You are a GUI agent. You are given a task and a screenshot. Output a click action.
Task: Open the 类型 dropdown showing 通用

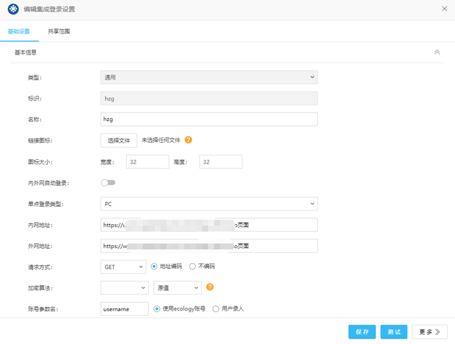click(x=209, y=77)
